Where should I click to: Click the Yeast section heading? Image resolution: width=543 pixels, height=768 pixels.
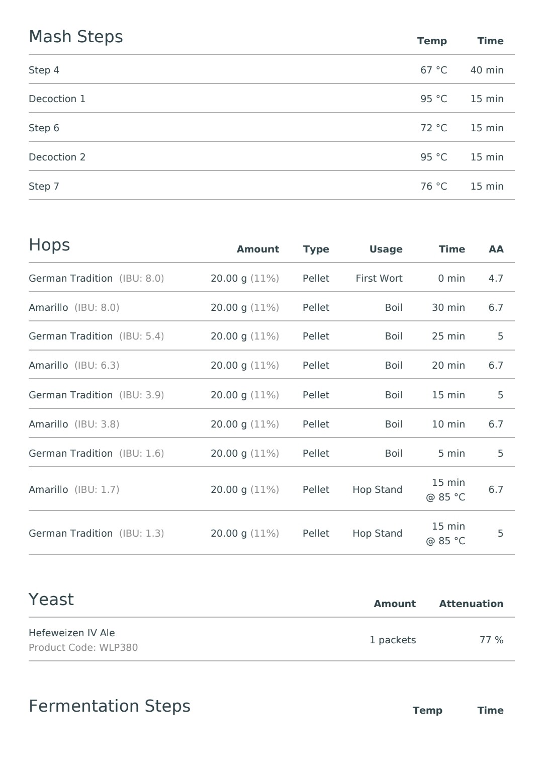(x=51, y=600)
